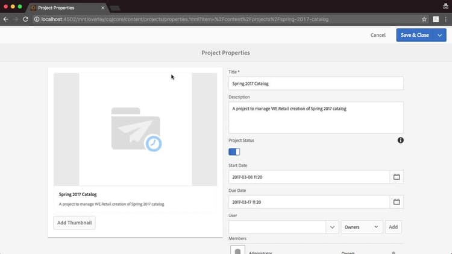The width and height of the screenshot is (452, 254).
Task: Click the browser back arrow
Action: tap(6, 19)
